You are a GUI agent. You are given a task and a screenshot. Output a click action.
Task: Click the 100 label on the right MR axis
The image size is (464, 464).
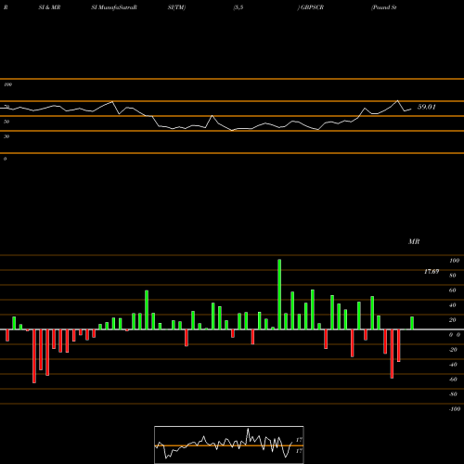(455, 261)
